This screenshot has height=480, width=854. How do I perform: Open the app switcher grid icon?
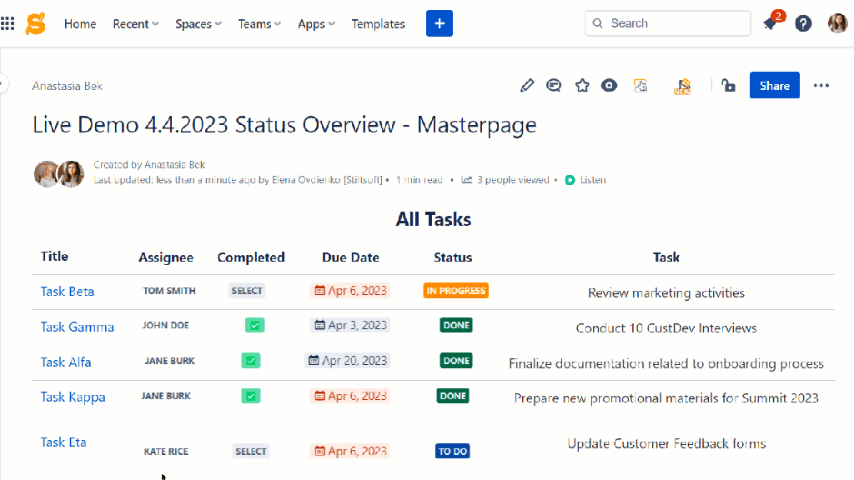tap(8, 23)
